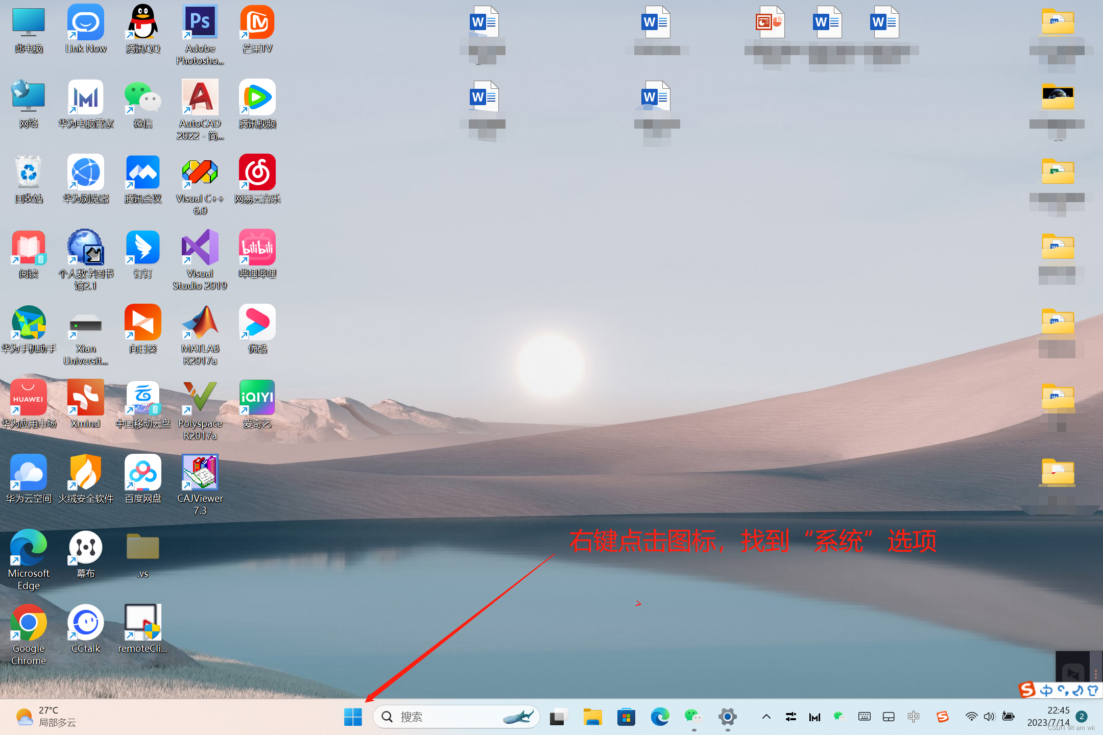Open the Wi-Fi network tray icon
Viewport: 1103px width, 735px height.
click(971, 717)
